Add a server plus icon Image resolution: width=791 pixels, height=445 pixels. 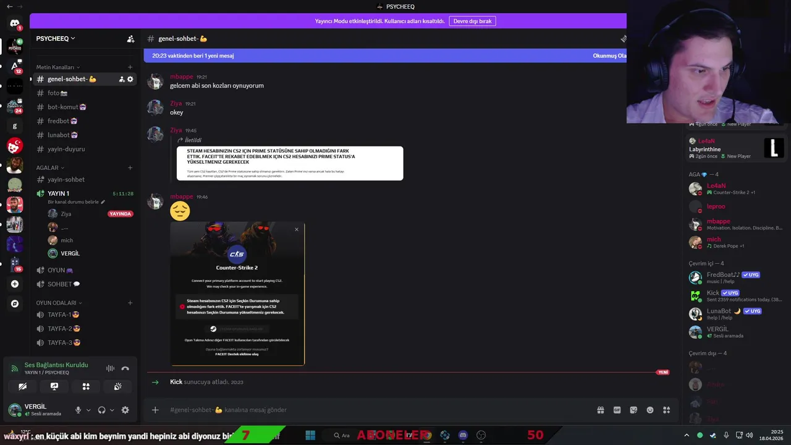coord(15,284)
